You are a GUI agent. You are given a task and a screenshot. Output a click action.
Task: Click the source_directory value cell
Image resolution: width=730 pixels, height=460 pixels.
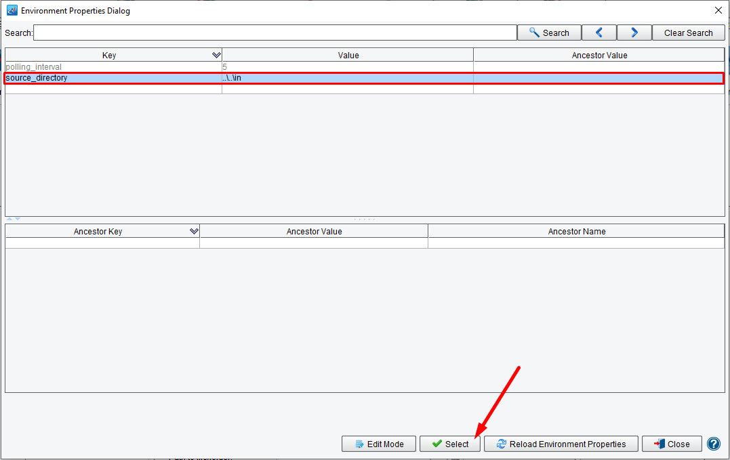[x=347, y=78]
